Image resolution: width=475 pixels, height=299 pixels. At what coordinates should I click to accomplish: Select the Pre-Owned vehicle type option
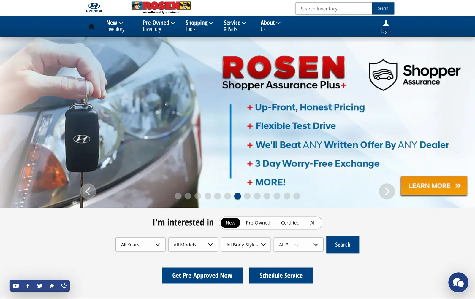(258, 223)
